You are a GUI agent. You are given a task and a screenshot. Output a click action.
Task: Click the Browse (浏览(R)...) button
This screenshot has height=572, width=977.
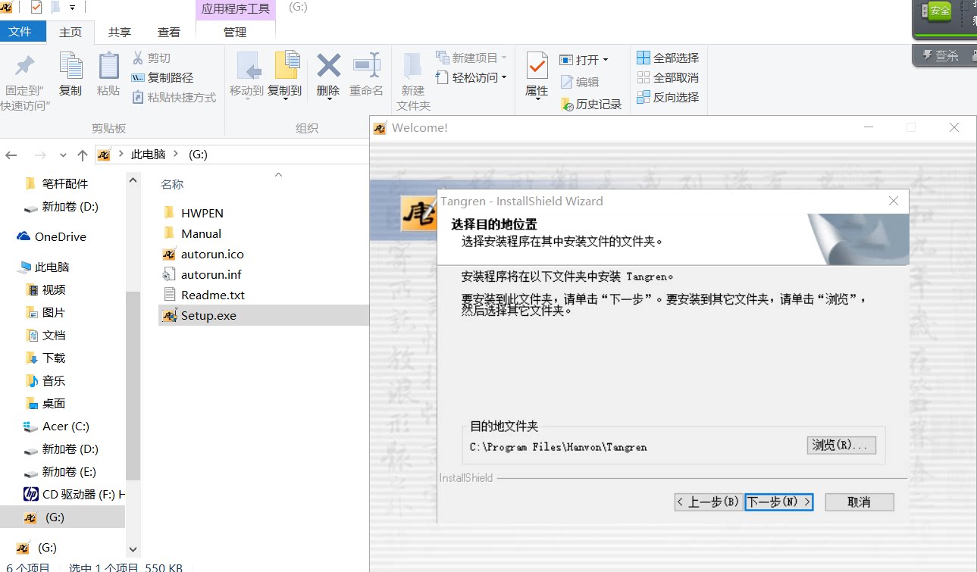(x=841, y=445)
